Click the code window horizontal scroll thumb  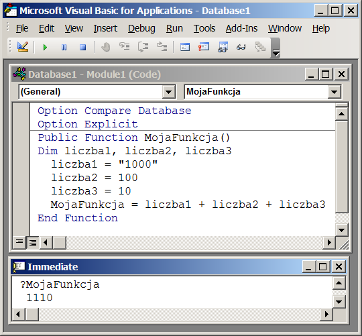tap(60, 242)
